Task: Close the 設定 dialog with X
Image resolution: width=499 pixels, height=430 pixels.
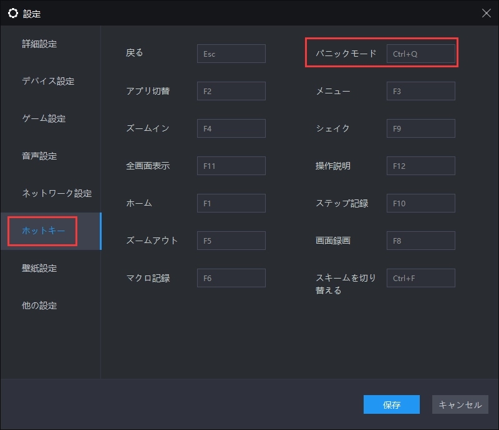Action: click(487, 13)
